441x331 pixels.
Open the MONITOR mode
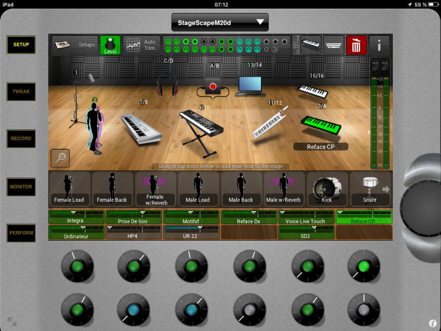click(x=21, y=187)
